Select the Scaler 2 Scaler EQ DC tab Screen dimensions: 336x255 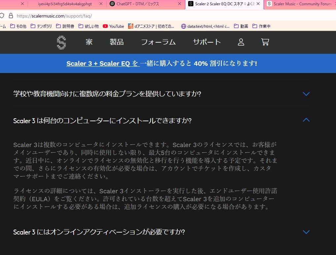click(224, 4)
